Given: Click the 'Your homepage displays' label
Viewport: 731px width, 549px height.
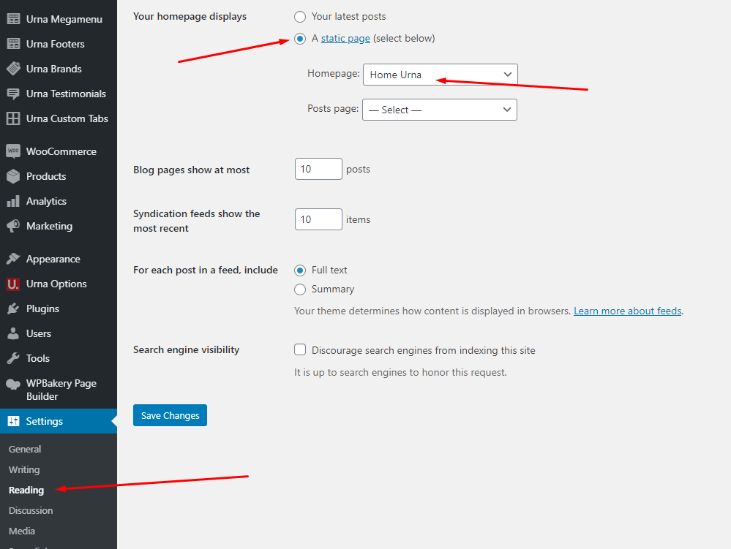Looking at the screenshot, I should tap(190, 16).
